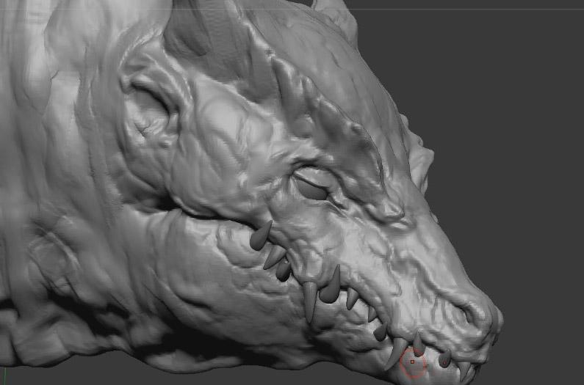Select the longest upper fang mid-jaw

(x=309, y=301)
